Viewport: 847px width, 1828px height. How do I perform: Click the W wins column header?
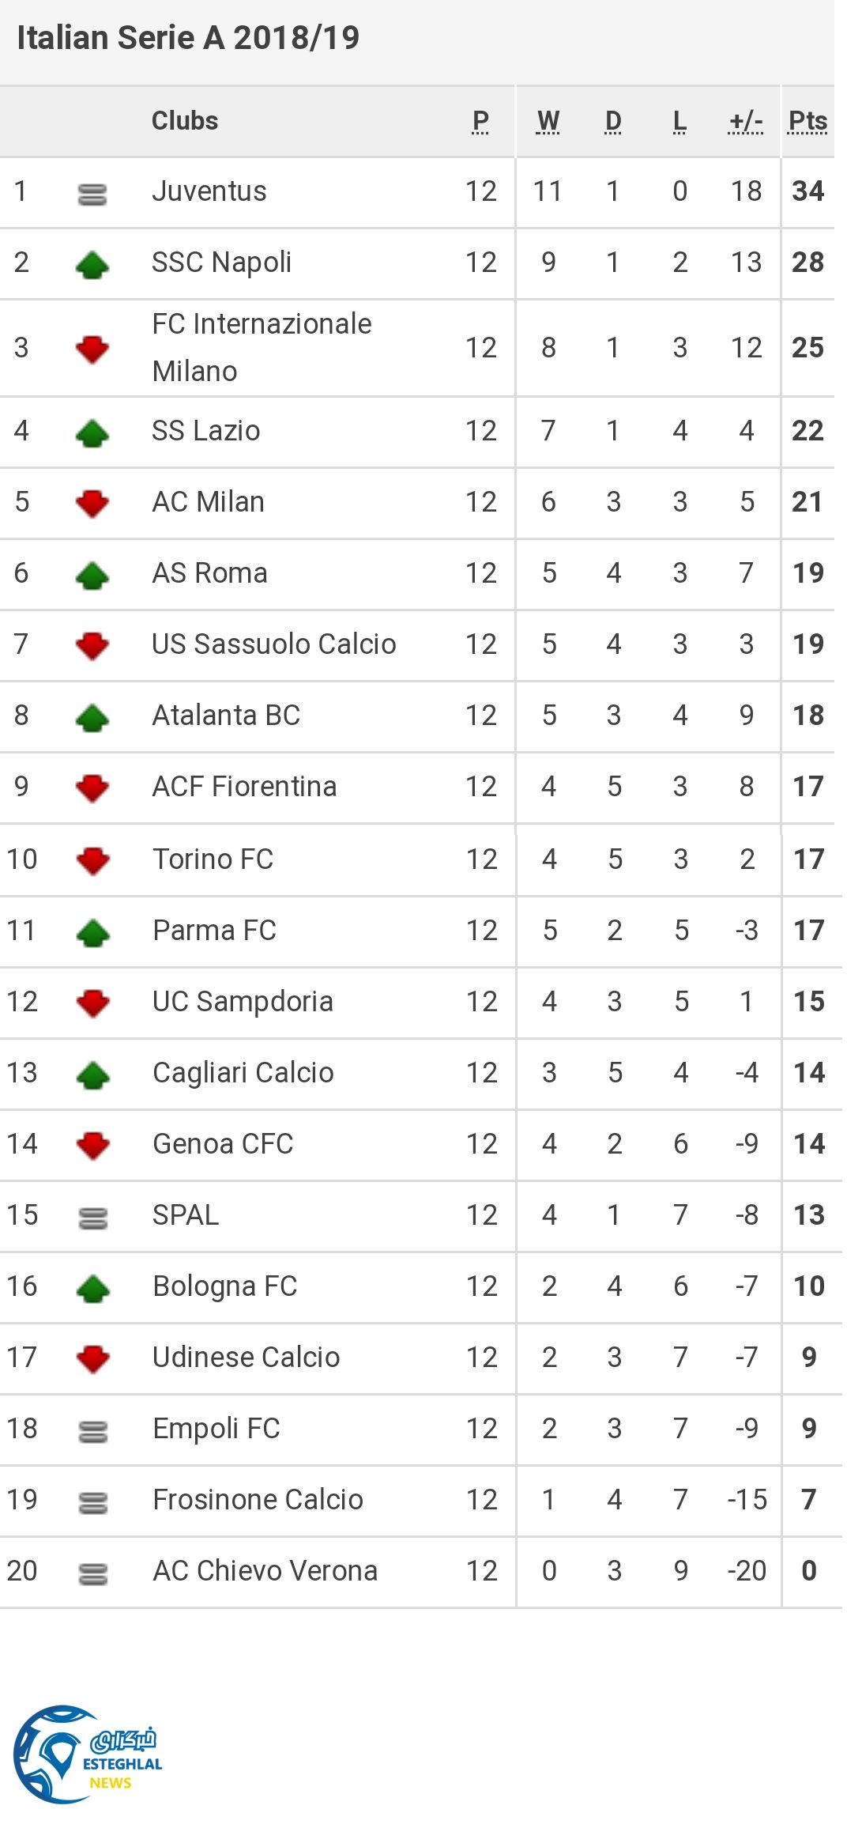pos(548,121)
